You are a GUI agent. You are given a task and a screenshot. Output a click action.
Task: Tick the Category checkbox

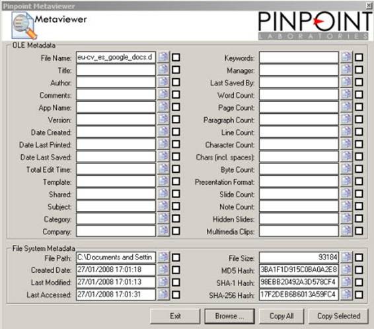coord(176,219)
